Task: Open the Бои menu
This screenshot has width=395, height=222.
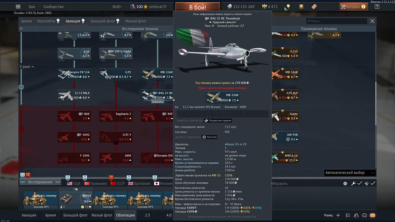Action: click(x=32, y=7)
